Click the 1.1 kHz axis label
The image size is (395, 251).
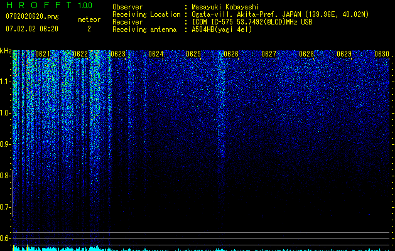pos(5,82)
